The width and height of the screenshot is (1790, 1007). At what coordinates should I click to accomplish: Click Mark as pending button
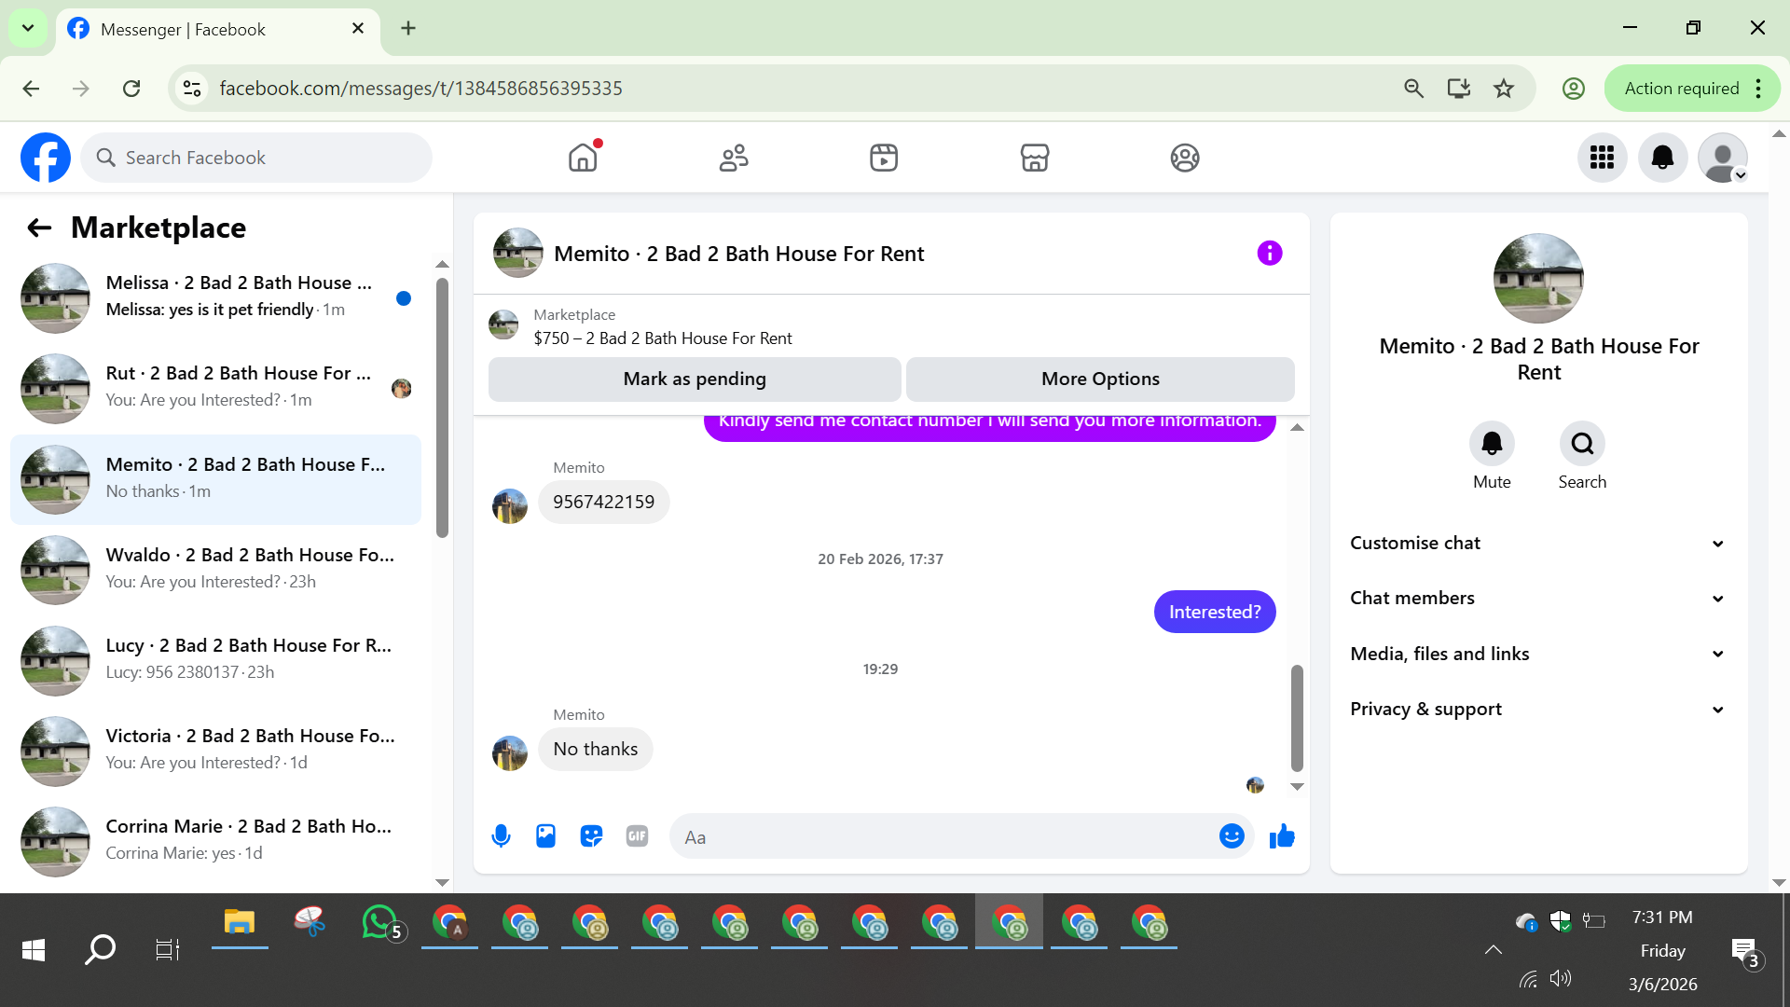pyautogui.click(x=695, y=379)
